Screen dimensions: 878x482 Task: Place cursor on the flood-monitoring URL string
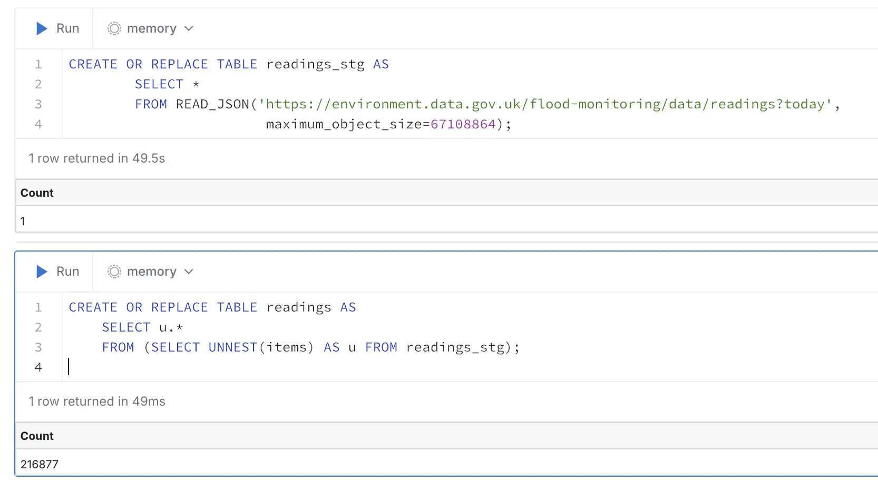(x=545, y=104)
